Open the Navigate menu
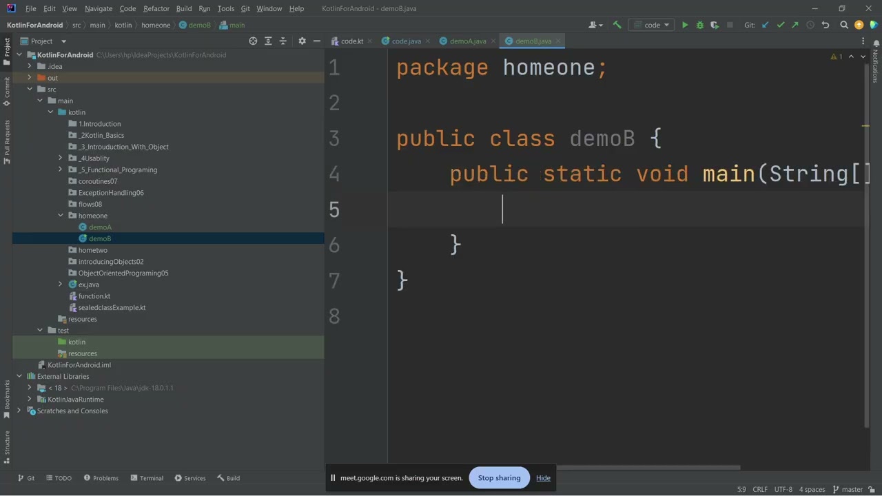This screenshot has width=882, height=496. coord(99,8)
